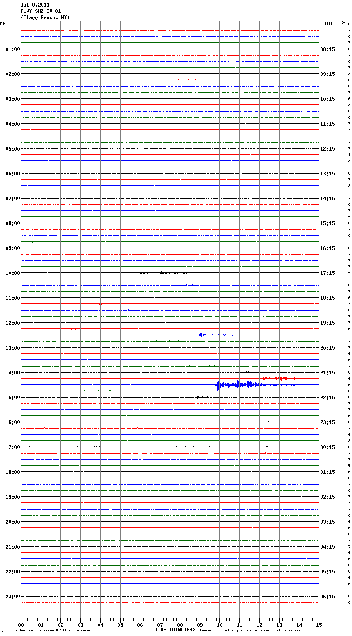This screenshot has width=352, height=636.
Task: Click the "02:15" UTC time label
Action: pos(328,497)
